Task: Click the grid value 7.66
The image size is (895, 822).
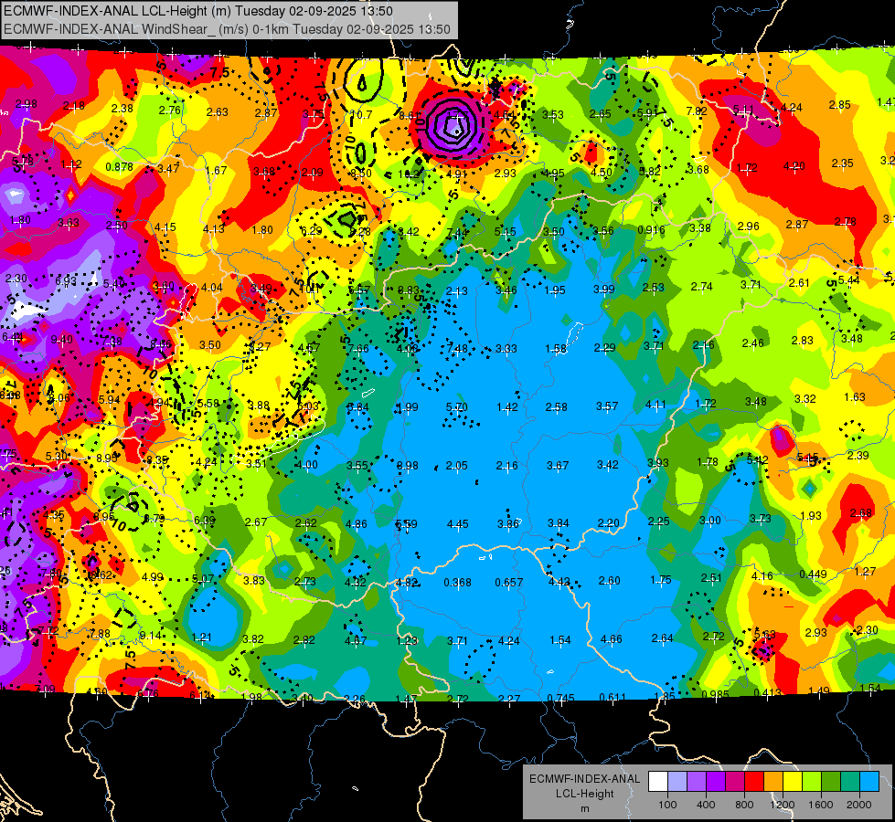Action: [357, 349]
